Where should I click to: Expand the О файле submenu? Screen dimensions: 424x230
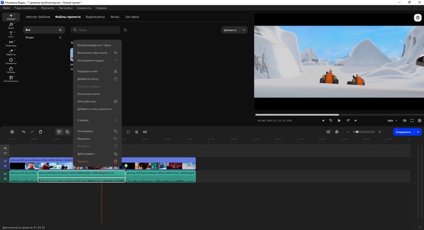pyautogui.click(x=97, y=120)
